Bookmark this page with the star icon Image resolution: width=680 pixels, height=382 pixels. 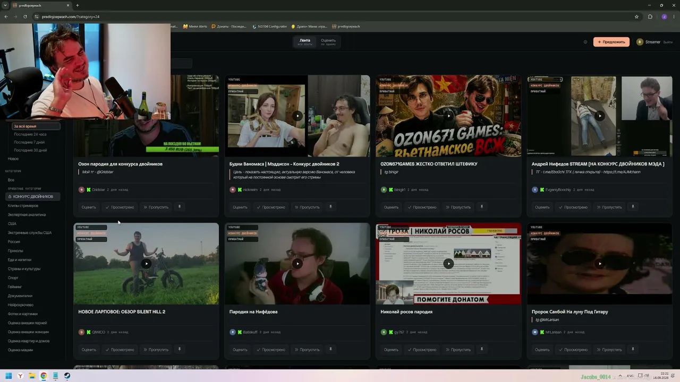point(636,16)
